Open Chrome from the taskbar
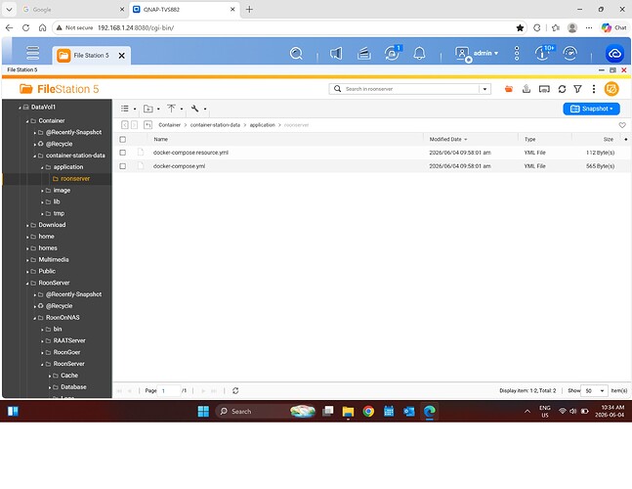Image resolution: width=632 pixels, height=489 pixels. 368,412
